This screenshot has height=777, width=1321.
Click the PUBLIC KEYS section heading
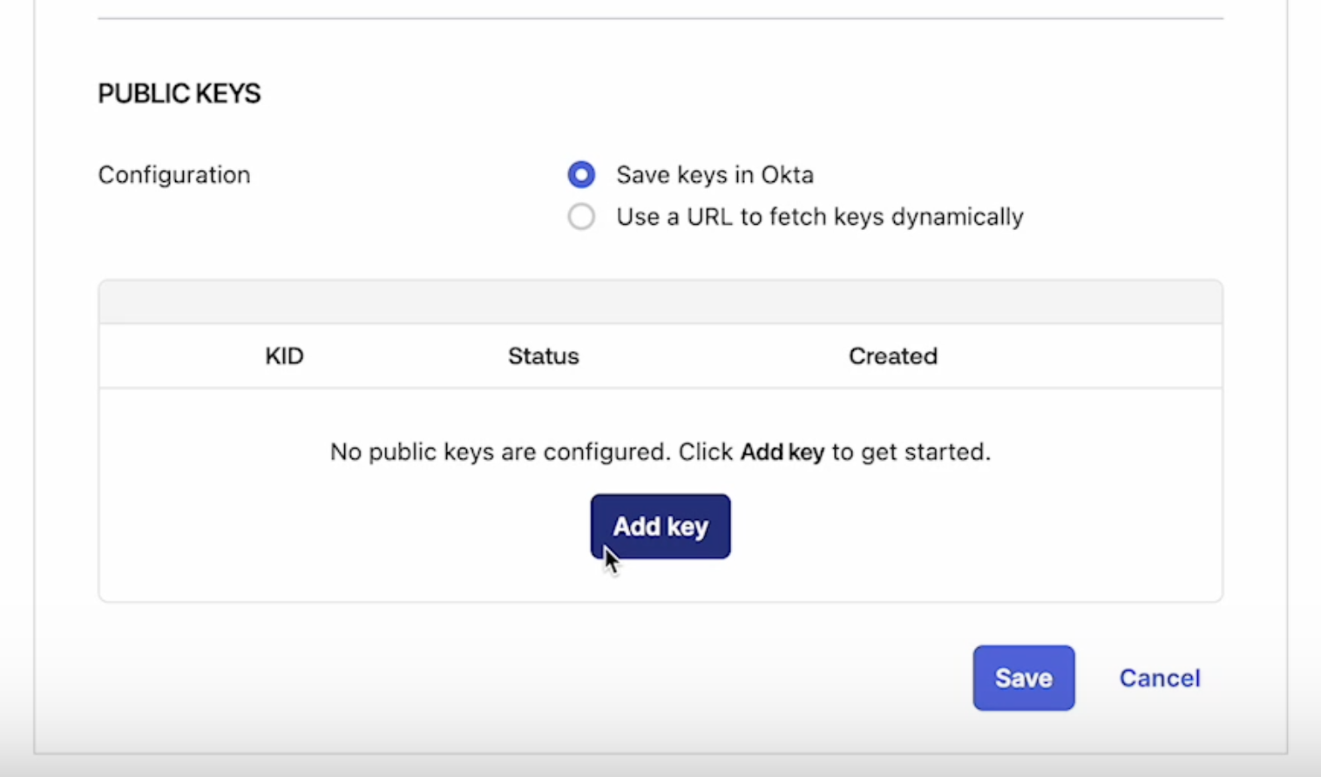(x=180, y=93)
